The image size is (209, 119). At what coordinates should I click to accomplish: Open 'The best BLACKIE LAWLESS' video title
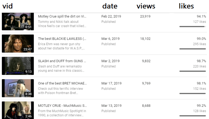[62, 39]
